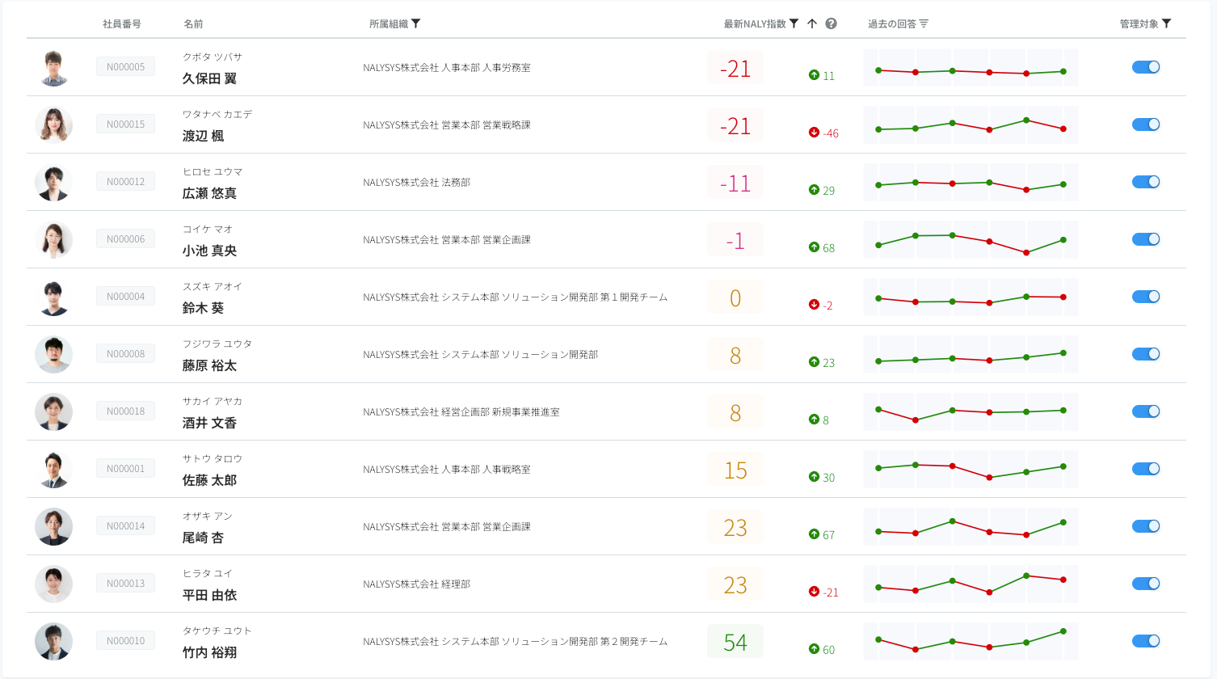
Task: Click employee number badge N000012
Action: coord(125,182)
